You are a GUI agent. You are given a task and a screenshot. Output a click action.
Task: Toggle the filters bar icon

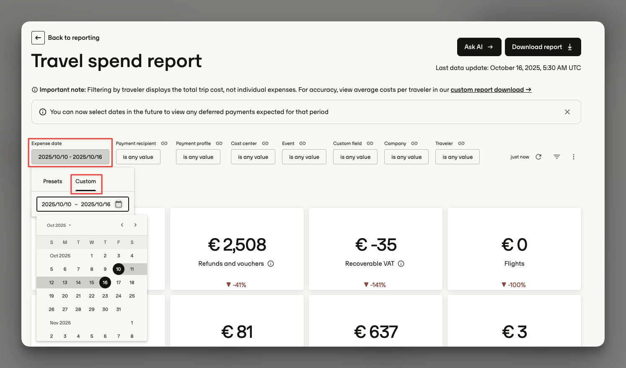[557, 157]
